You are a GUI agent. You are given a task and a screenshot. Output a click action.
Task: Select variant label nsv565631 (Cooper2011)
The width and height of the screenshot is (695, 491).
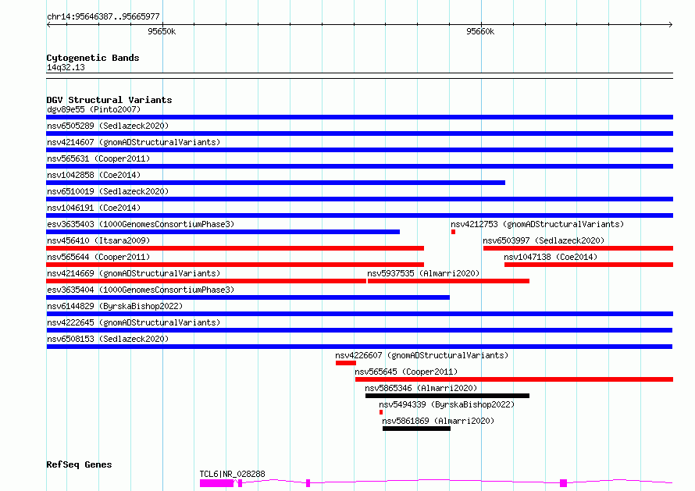pyautogui.click(x=98, y=158)
